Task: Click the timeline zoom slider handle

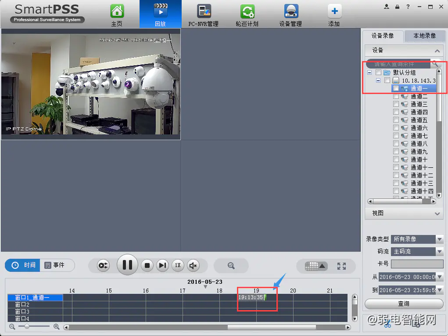Action: [x=27, y=327]
